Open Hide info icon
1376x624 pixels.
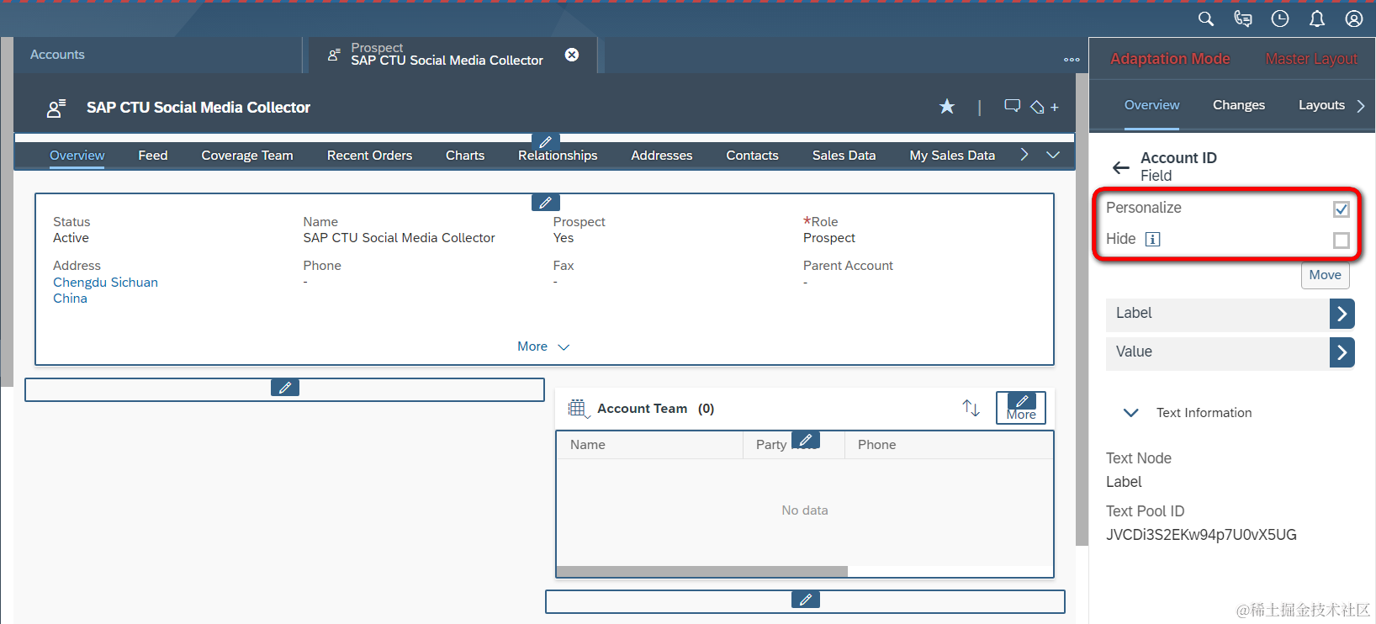[x=1153, y=239]
